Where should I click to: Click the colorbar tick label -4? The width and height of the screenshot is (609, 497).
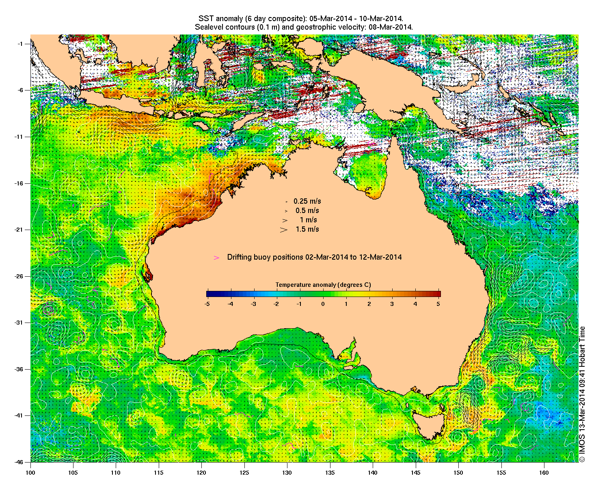click(230, 303)
